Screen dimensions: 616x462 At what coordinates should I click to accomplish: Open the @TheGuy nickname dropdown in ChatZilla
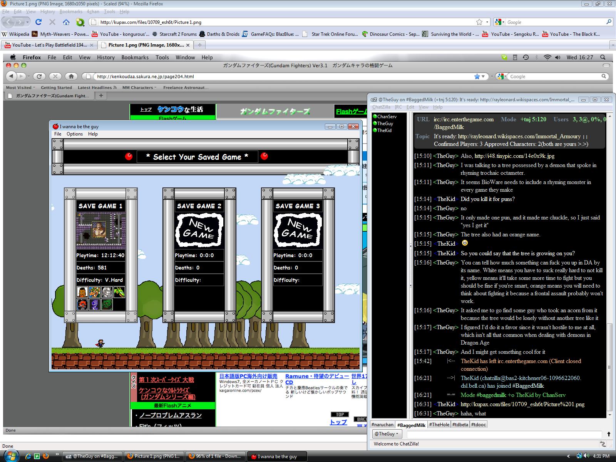pos(387,434)
